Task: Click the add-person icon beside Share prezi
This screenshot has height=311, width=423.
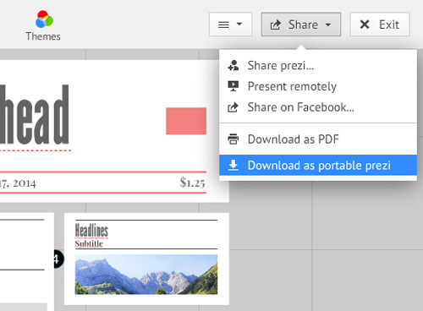Action: pos(233,65)
